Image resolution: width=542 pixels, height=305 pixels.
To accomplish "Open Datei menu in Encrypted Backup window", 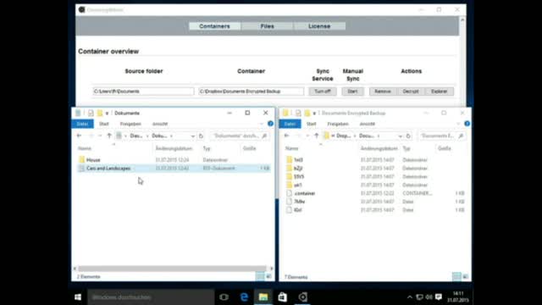I will (x=290, y=124).
